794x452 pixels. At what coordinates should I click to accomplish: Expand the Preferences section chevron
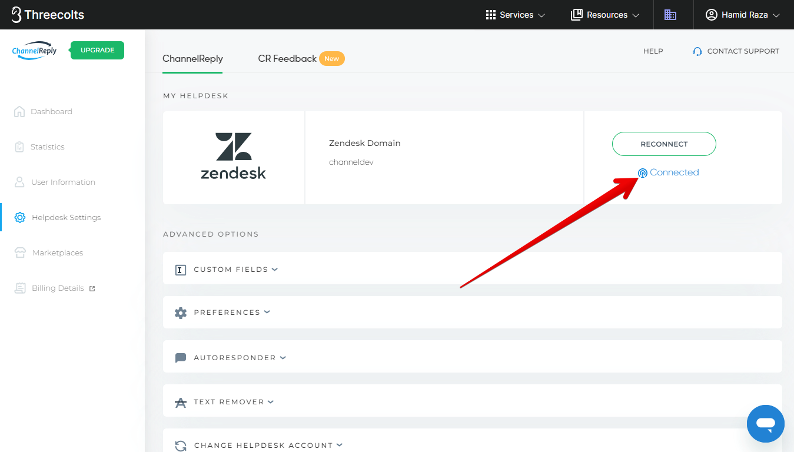coord(267,312)
